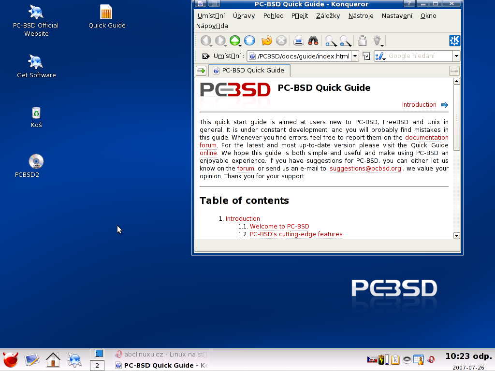495x371 pixels.
Task: Reload the page with the orange arrow icon
Action: coord(267,41)
